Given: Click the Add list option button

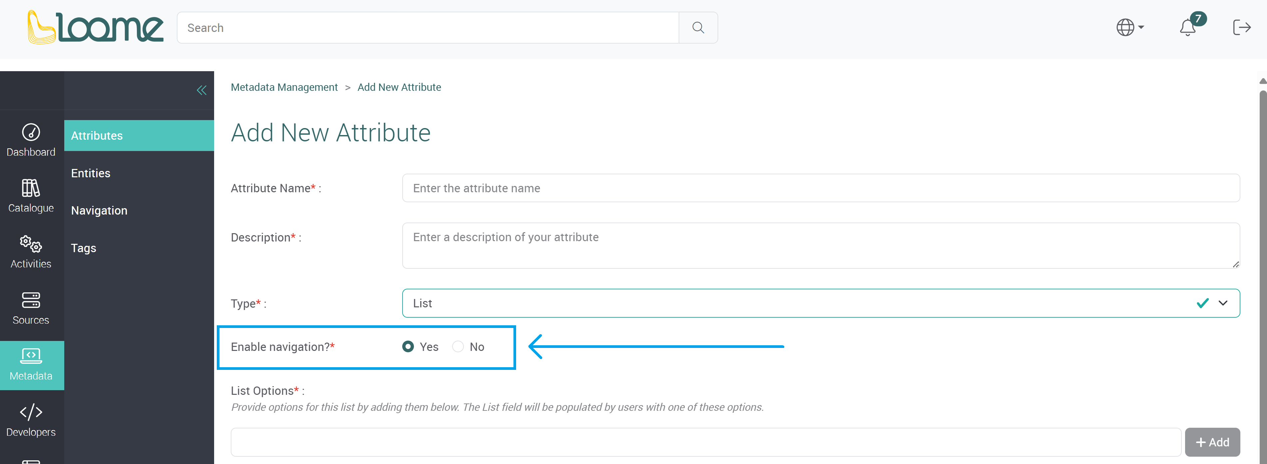Looking at the screenshot, I should pos(1212,442).
